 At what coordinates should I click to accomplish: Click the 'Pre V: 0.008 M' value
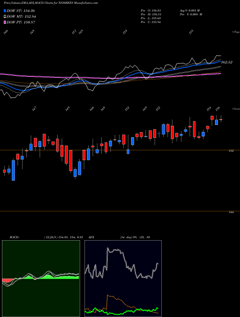(191, 14)
